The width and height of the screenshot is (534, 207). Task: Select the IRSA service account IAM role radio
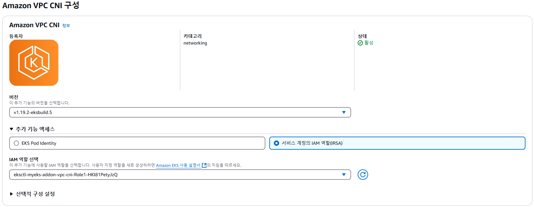point(276,143)
